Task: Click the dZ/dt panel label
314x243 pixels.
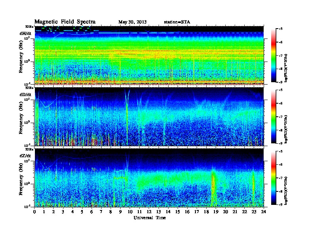Action: [x=25, y=156]
